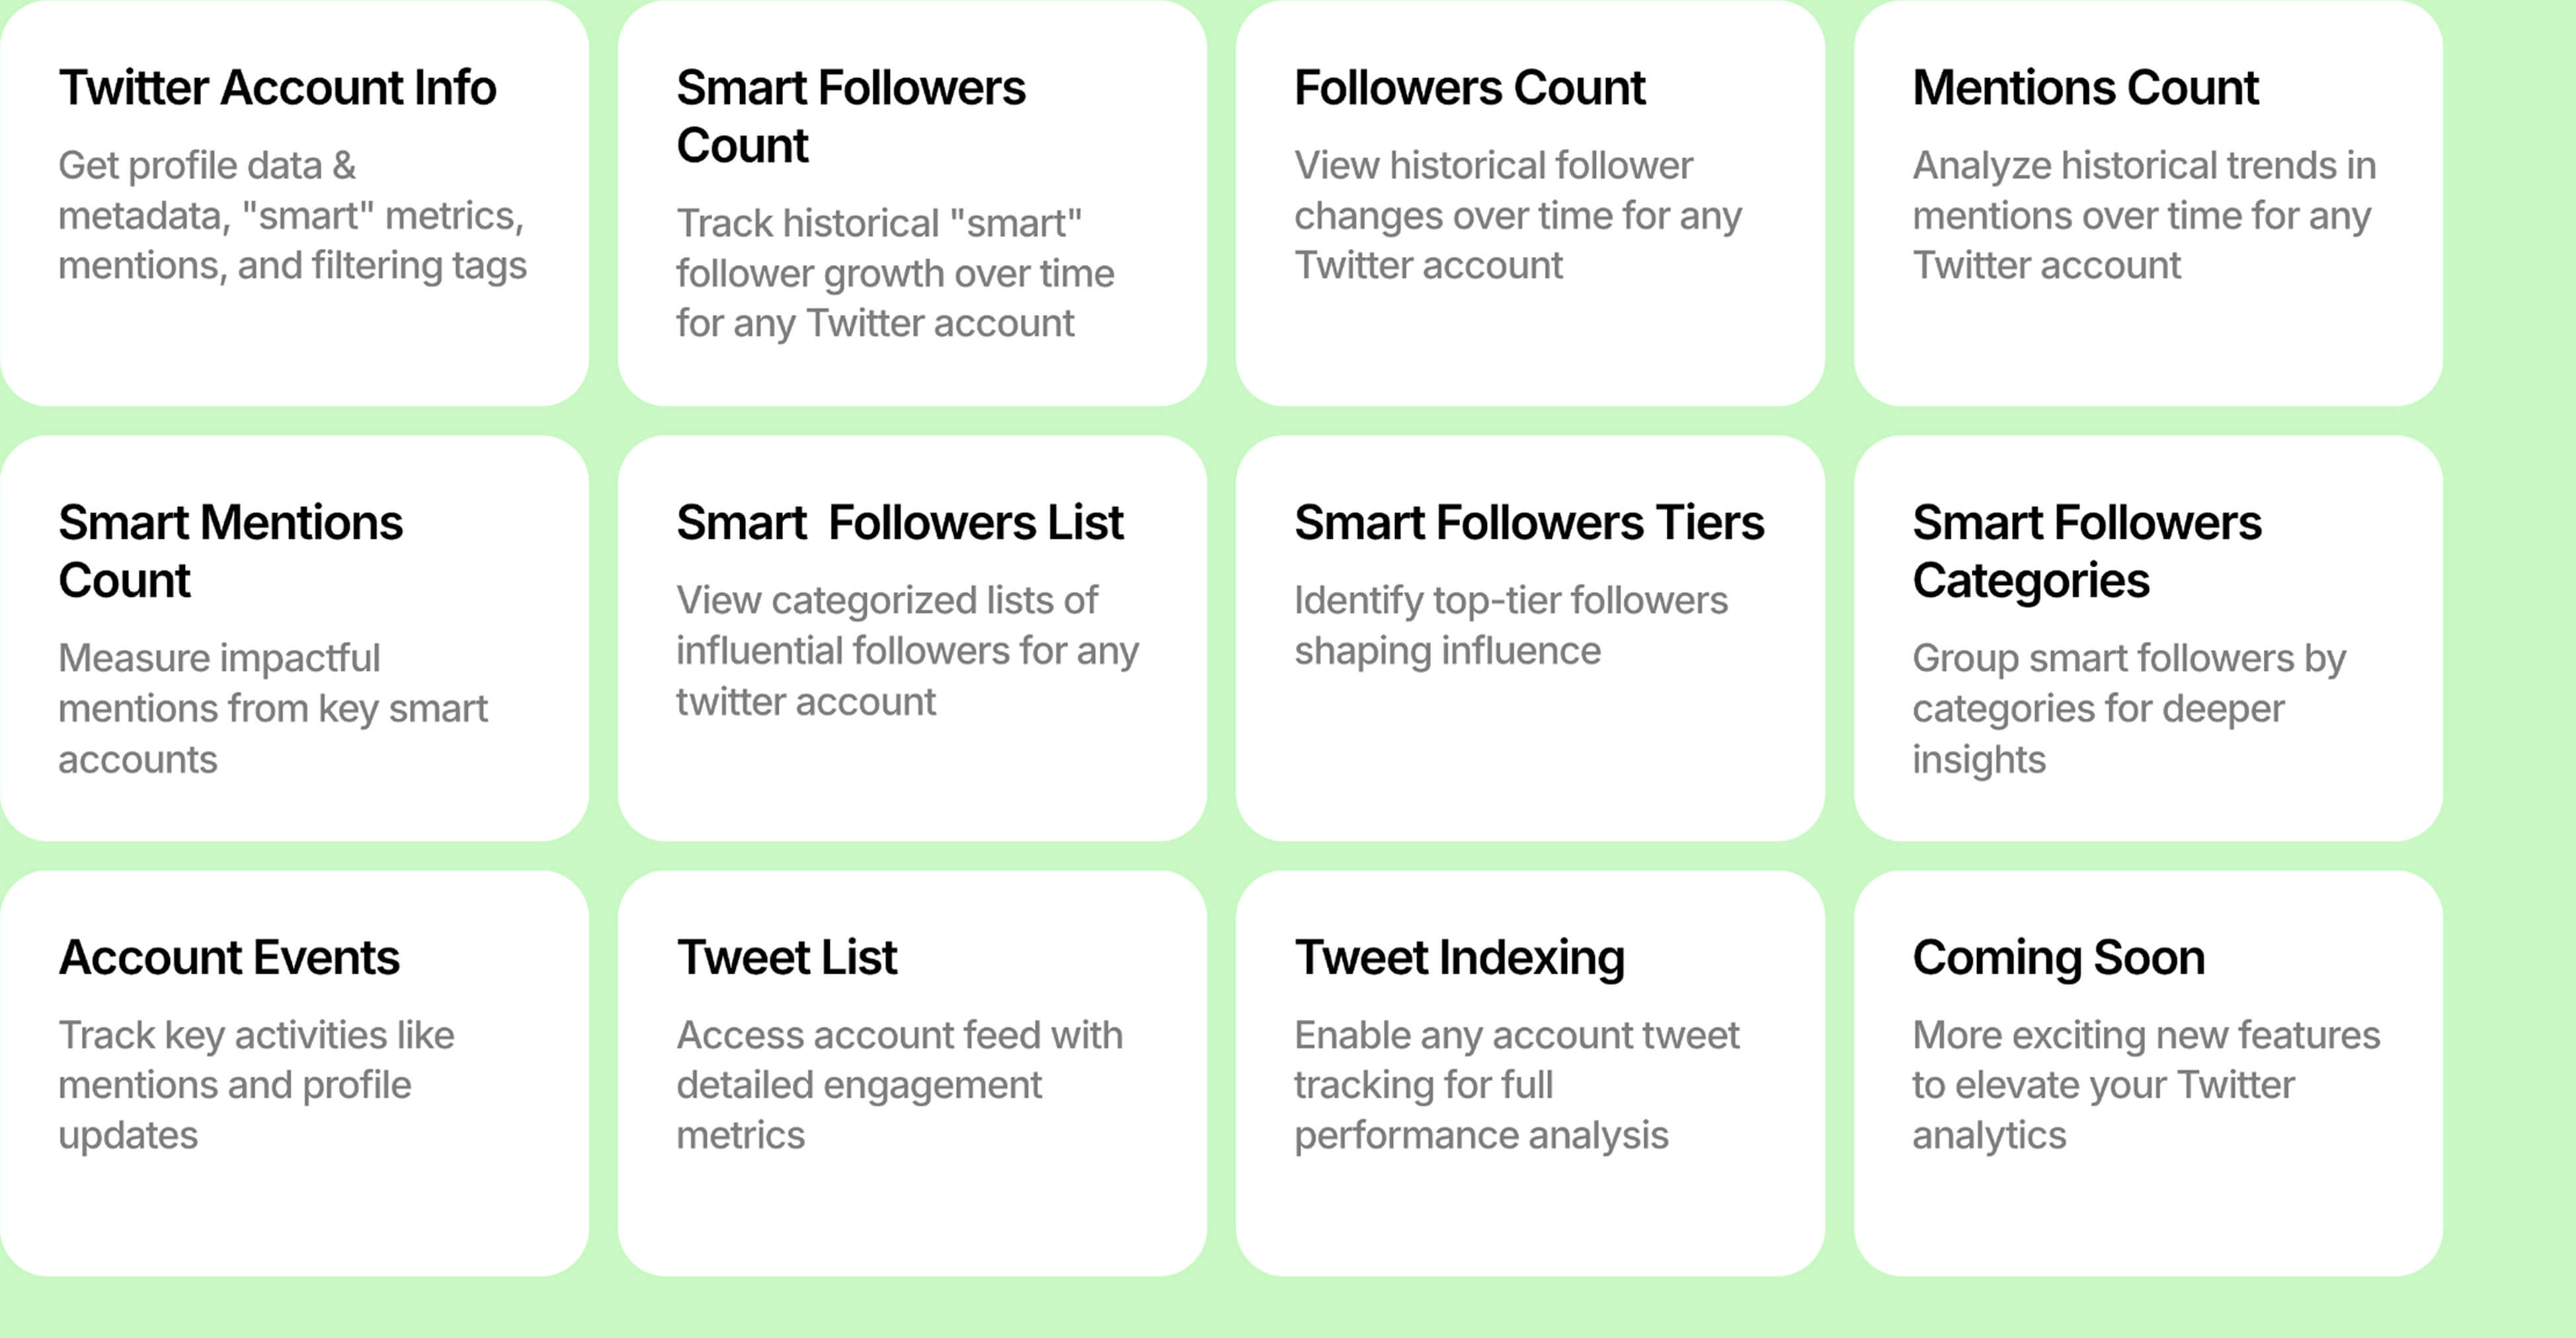Open the Tweet Indexing card

1530,1073
